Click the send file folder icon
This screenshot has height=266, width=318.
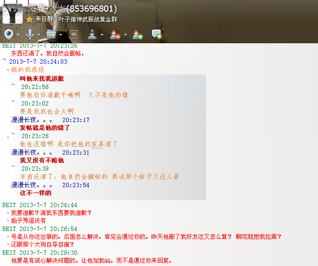tap(51, 34)
